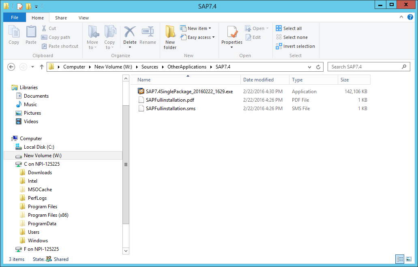Click the Quick Access Properties icon
Viewport: 418px width, 267px height.
[x=20, y=6]
